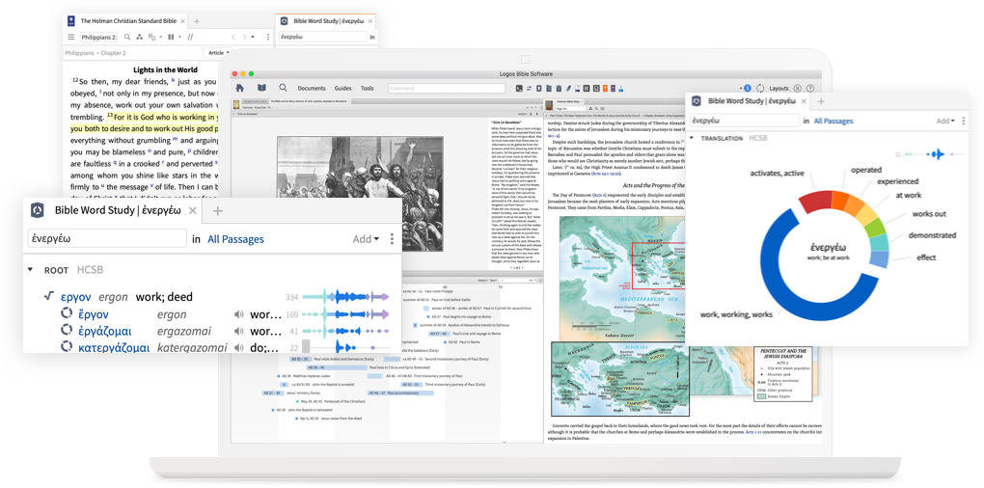Click the interlinear icon in Holman Bible toolbar

click(151, 37)
